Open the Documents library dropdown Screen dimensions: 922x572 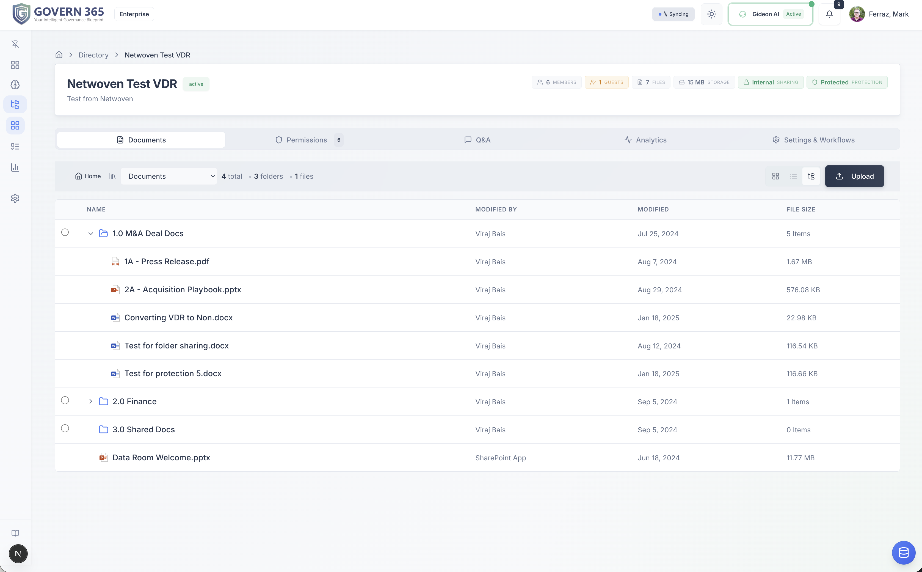click(169, 176)
